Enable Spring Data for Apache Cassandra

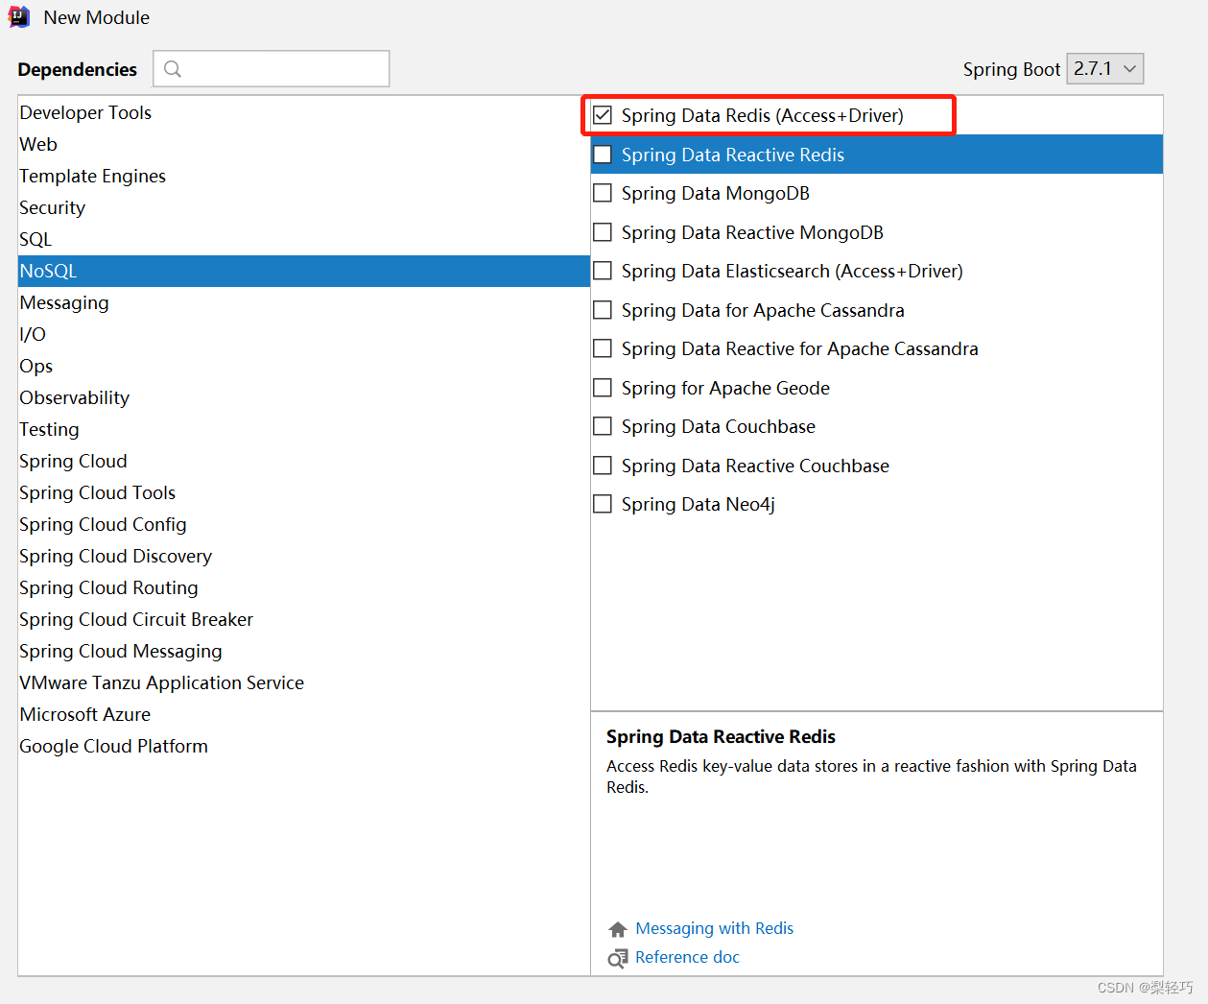603,310
